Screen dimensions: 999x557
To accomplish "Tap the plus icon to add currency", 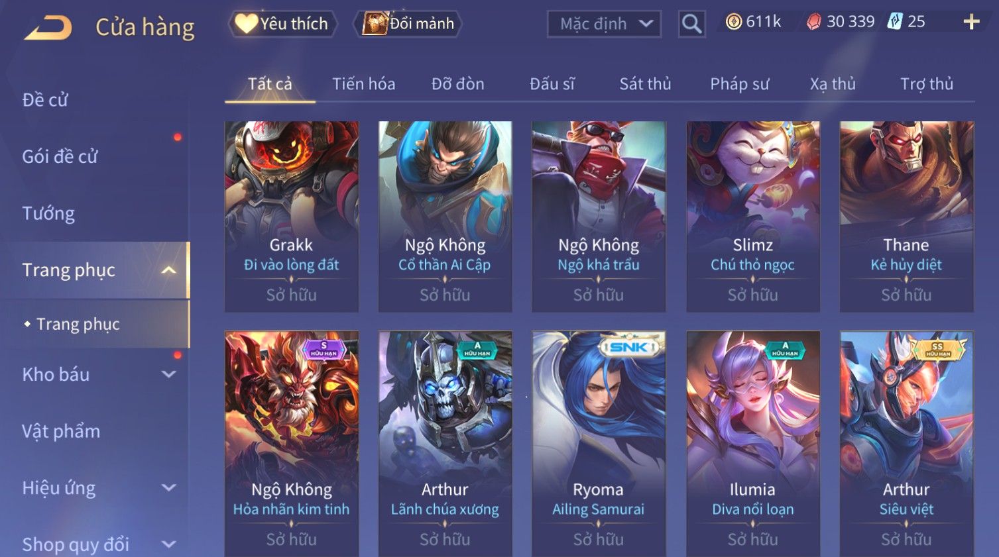I will [971, 23].
